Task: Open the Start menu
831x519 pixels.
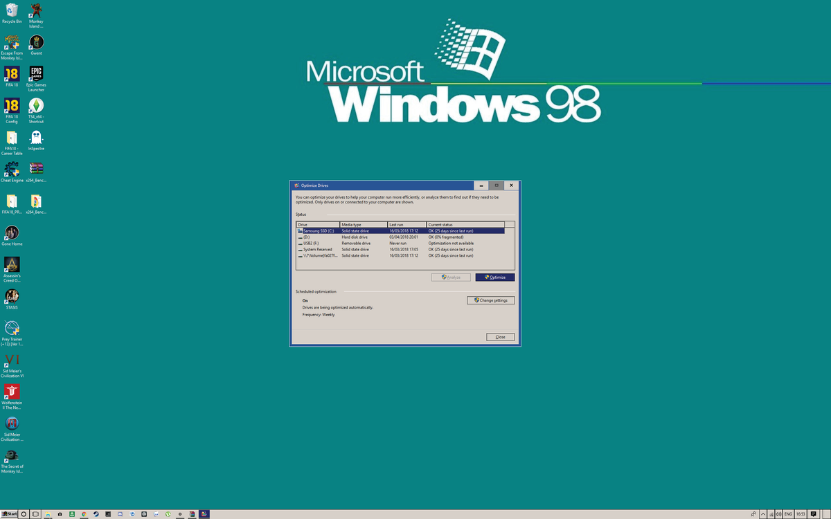Action: click(x=8, y=514)
